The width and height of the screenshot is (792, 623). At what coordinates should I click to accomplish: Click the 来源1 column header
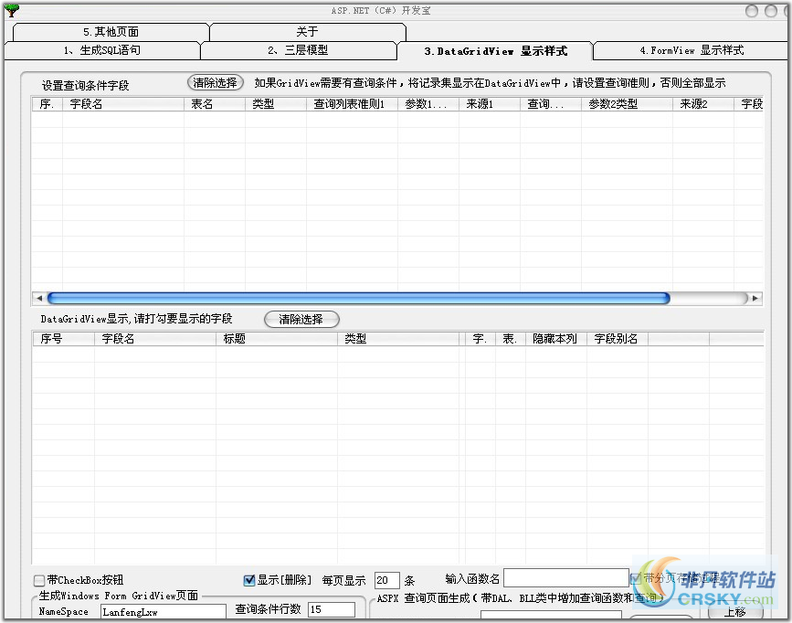click(490, 104)
